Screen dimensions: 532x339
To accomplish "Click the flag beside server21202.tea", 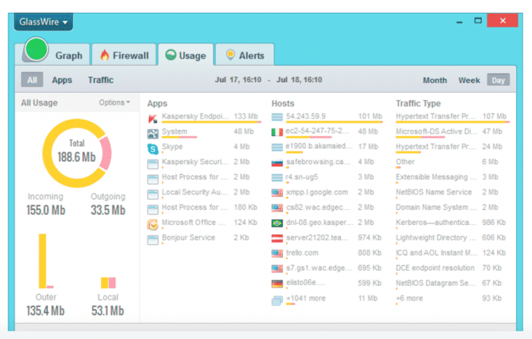I will pos(277,238).
